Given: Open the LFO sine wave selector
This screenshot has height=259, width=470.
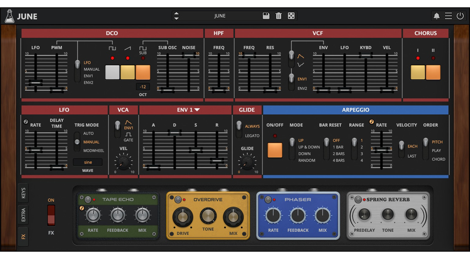Looking at the screenshot, I should pyautogui.click(x=88, y=162).
